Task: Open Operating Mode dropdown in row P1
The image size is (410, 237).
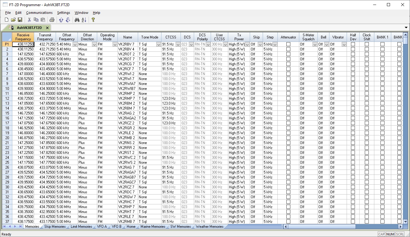Action: tap(115, 44)
